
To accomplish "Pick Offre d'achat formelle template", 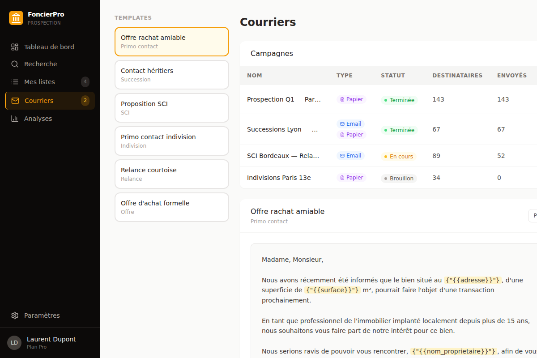I will (x=172, y=207).
